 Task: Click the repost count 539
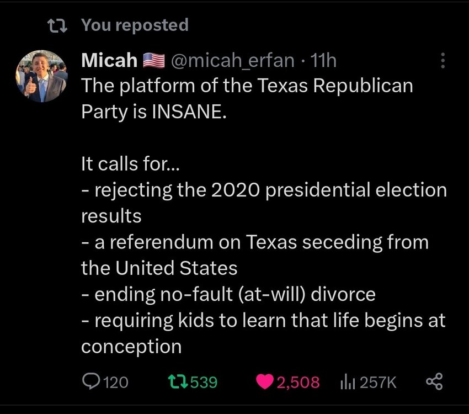click(x=204, y=382)
